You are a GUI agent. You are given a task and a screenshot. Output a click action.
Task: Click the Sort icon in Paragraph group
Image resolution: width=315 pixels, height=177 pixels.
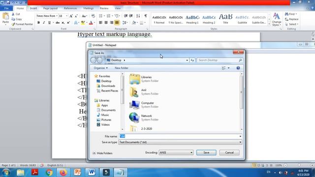pyautogui.click(x=138, y=16)
